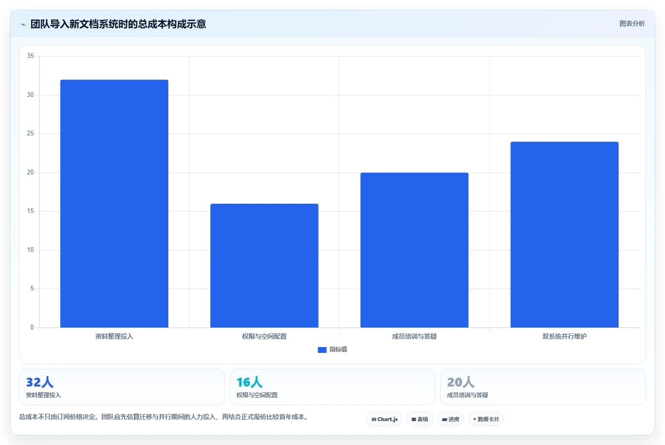The height and width of the screenshot is (445, 665).
Task: Toggle the 指标值 legend color swatch
Action: (x=322, y=350)
